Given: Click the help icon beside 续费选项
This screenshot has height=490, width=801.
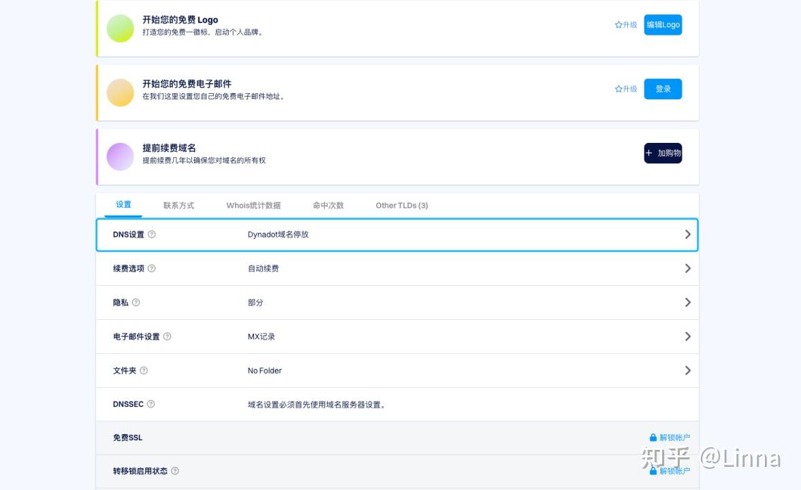Looking at the screenshot, I should (x=151, y=268).
